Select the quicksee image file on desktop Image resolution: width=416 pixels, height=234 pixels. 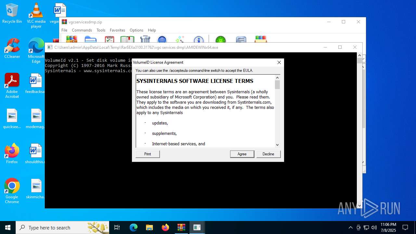[x=12, y=119]
